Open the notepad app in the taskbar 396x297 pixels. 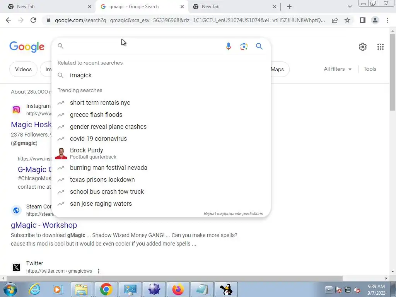202,289
